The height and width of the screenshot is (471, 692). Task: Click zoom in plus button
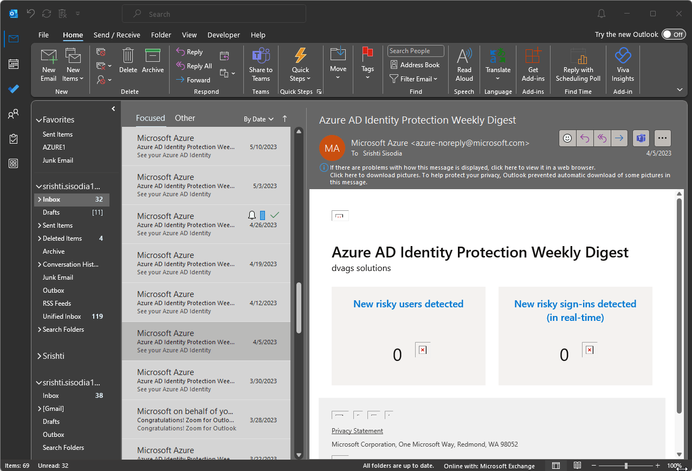[x=657, y=466]
